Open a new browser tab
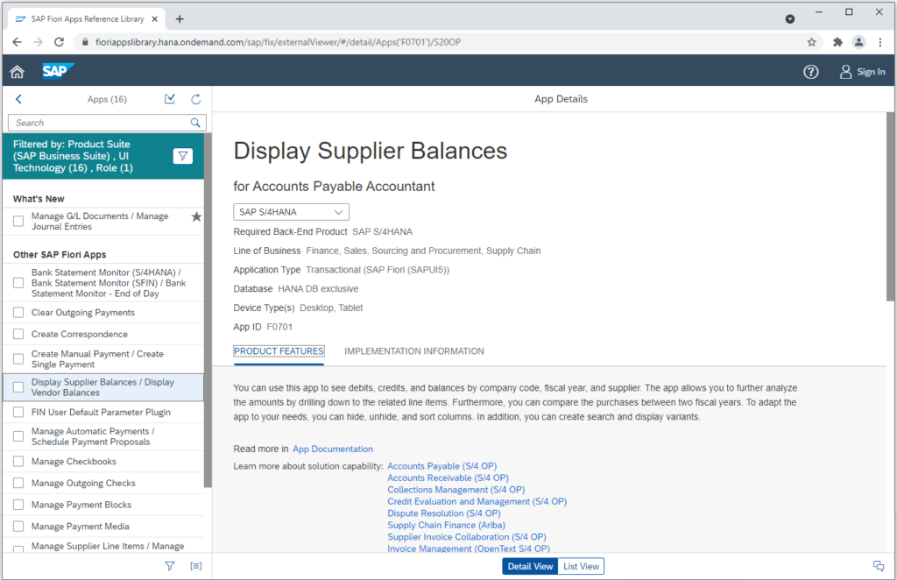This screenshot has width=897, height=580. pos(180,19)
